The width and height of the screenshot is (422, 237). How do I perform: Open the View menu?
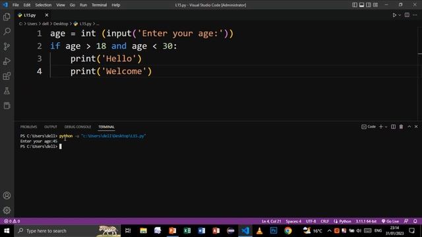(x=61, y=5)
